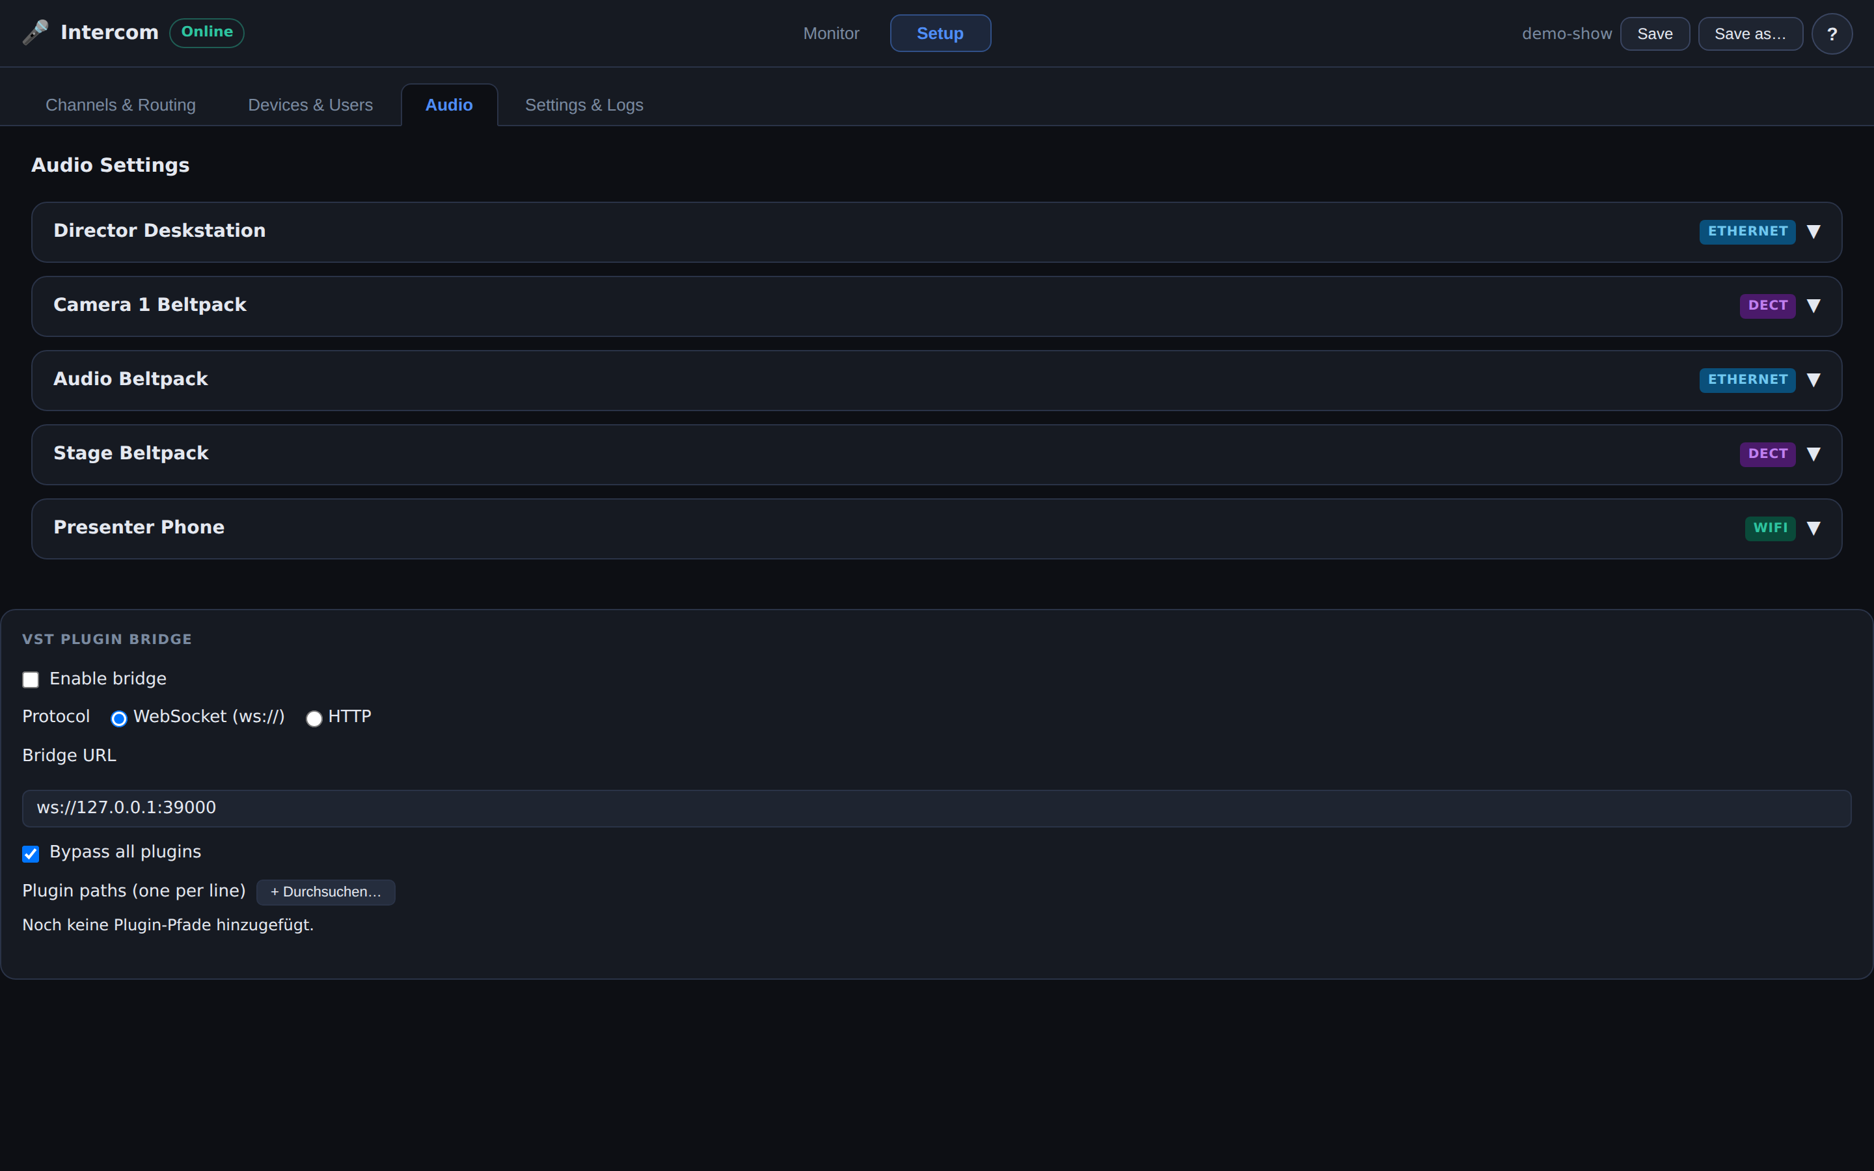Expand the Audio Beltpack arrow
Viewport: 1874px width, 1171px height.
coord(1813,379)
